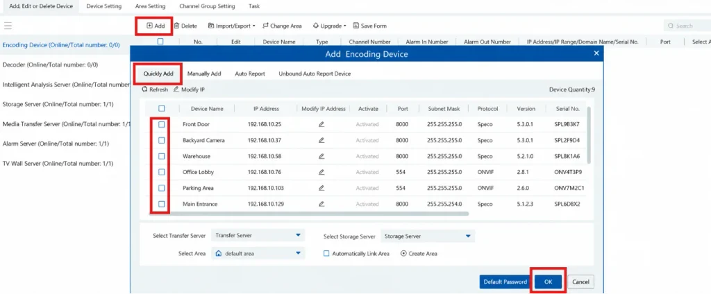Close the Add Encoding Device dialog
This screenshot has width=711, height=294.
pyautogui.click(x=596, y=53)
